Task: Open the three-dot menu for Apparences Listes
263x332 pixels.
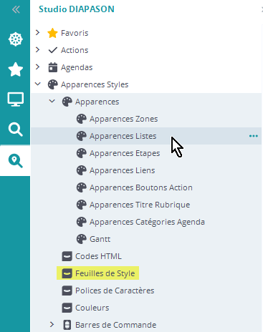Action: pos(253,136)
